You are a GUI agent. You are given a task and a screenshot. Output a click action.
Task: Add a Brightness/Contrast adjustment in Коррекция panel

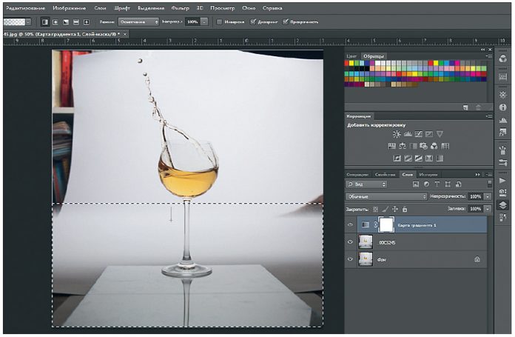397,134
